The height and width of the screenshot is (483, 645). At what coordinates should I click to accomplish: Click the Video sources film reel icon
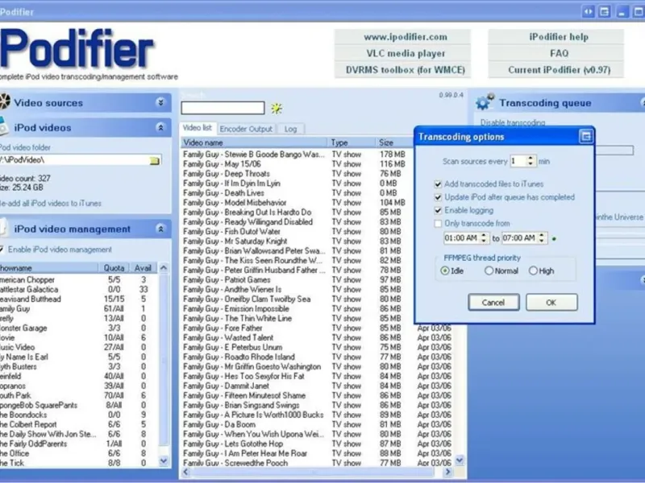pyautogui.click(x=5, y=101)
